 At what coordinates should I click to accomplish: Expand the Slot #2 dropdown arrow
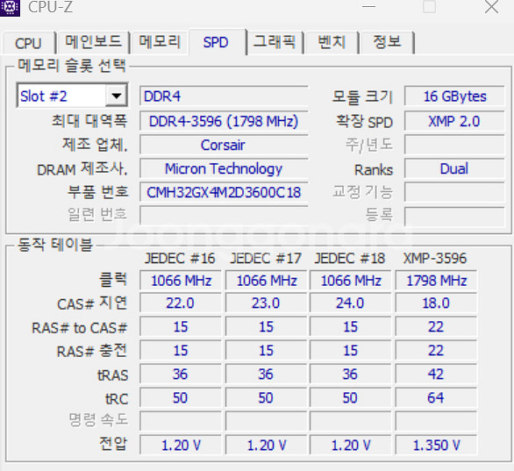coord(116,96)
